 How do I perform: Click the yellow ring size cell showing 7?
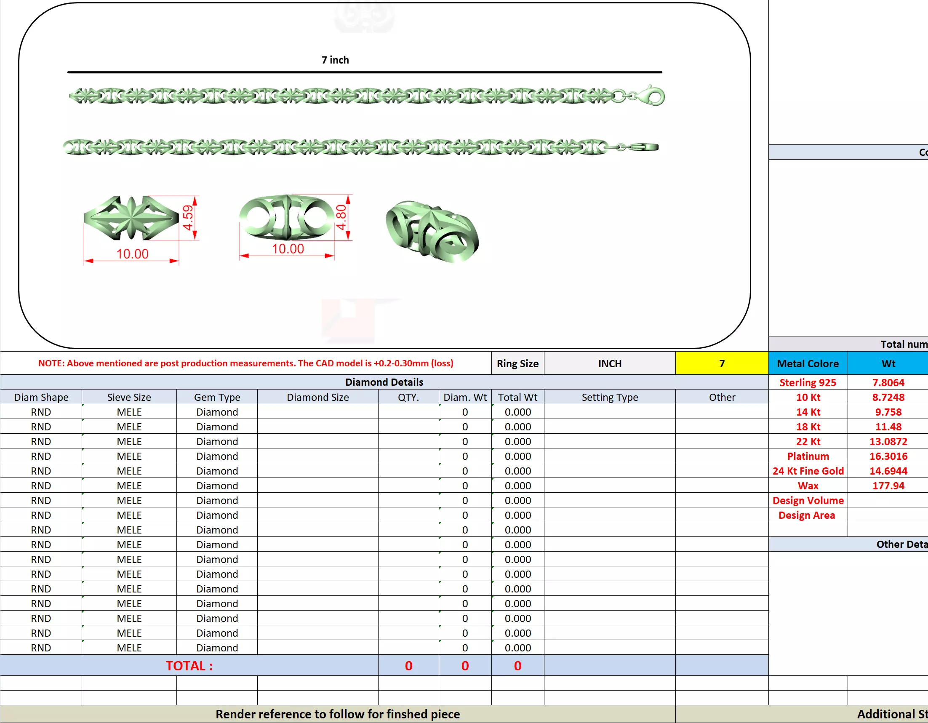pos(722,363)
